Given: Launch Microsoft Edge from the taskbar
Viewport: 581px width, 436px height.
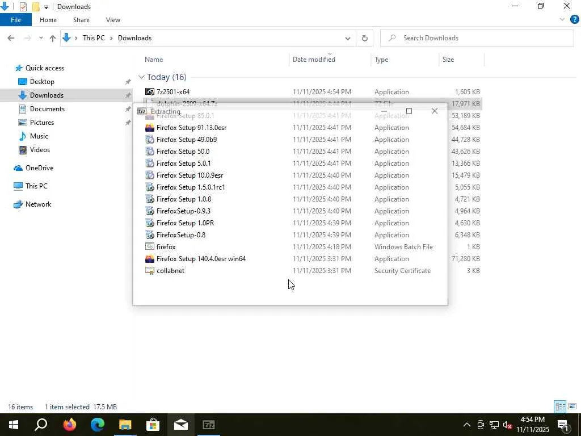Looking at the screenshot, I should tap(97, 425).
